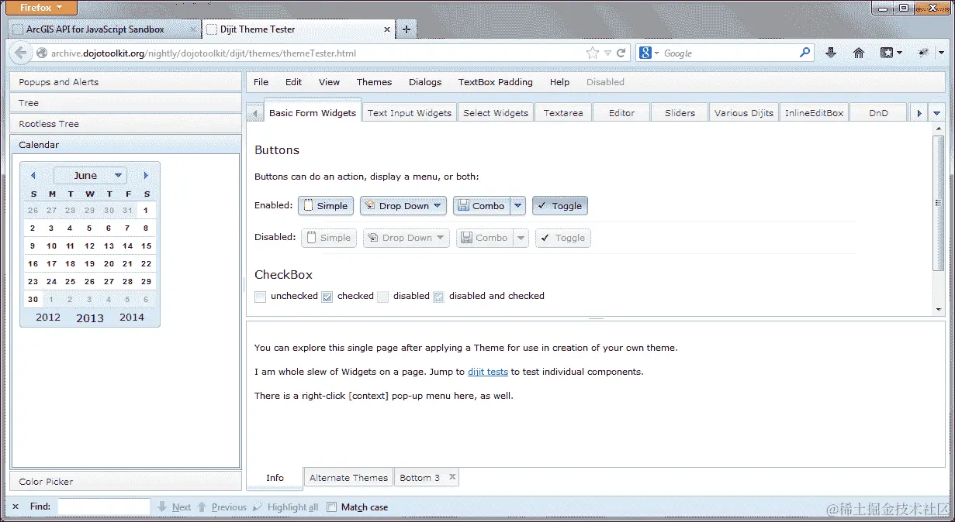Open the File menu

261,82
